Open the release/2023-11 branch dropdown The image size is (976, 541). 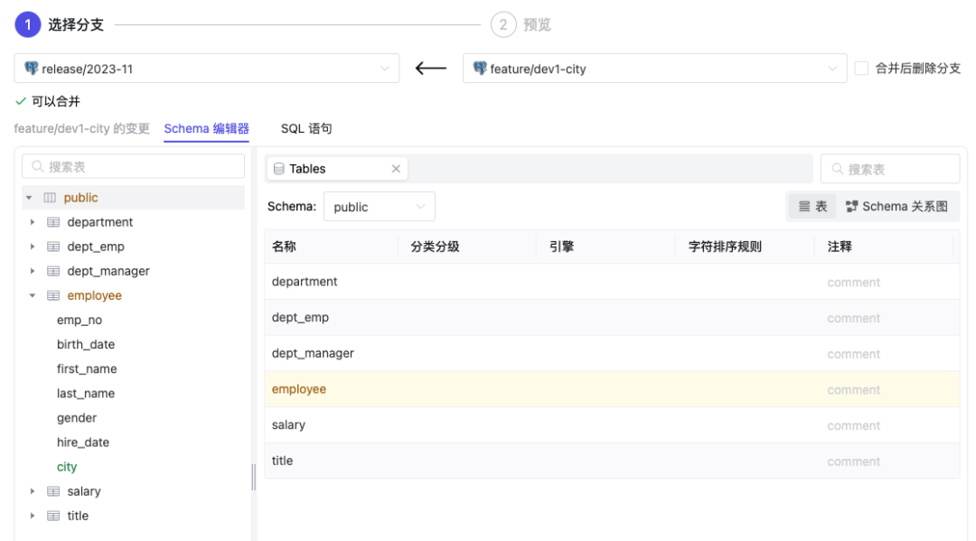point(207,69)
